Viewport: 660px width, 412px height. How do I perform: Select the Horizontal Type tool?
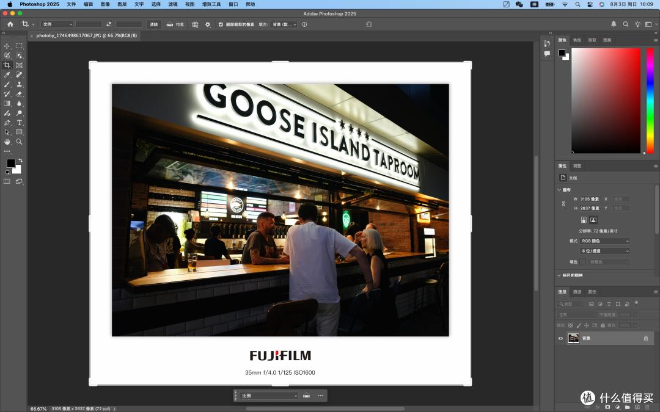[20, 123]
